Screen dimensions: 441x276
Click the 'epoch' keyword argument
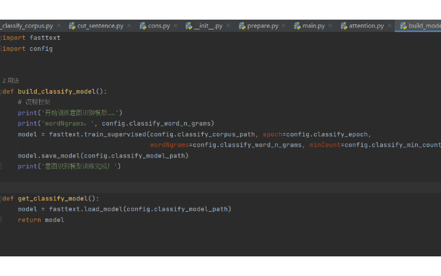point(273,134)
